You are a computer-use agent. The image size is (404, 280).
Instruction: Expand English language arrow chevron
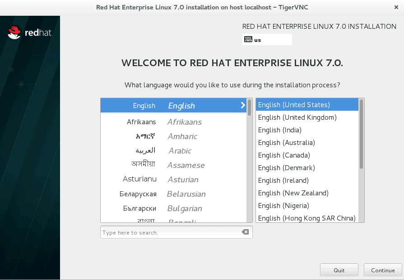point(243,105)
